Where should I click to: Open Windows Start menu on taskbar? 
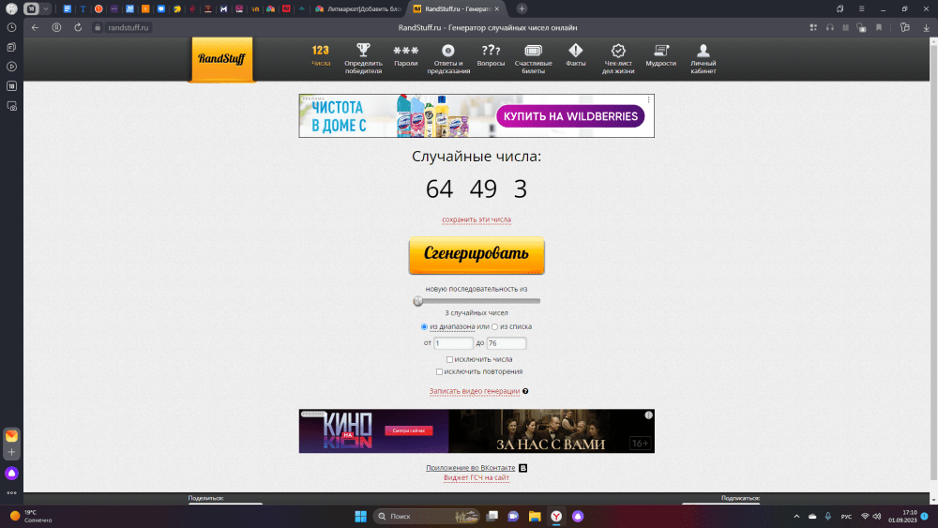pos(359,517)
